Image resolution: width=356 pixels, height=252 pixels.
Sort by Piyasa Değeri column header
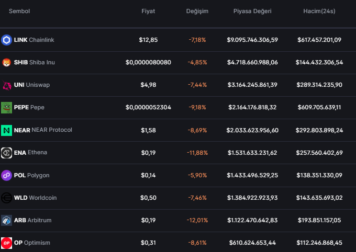tap(252, 11)
